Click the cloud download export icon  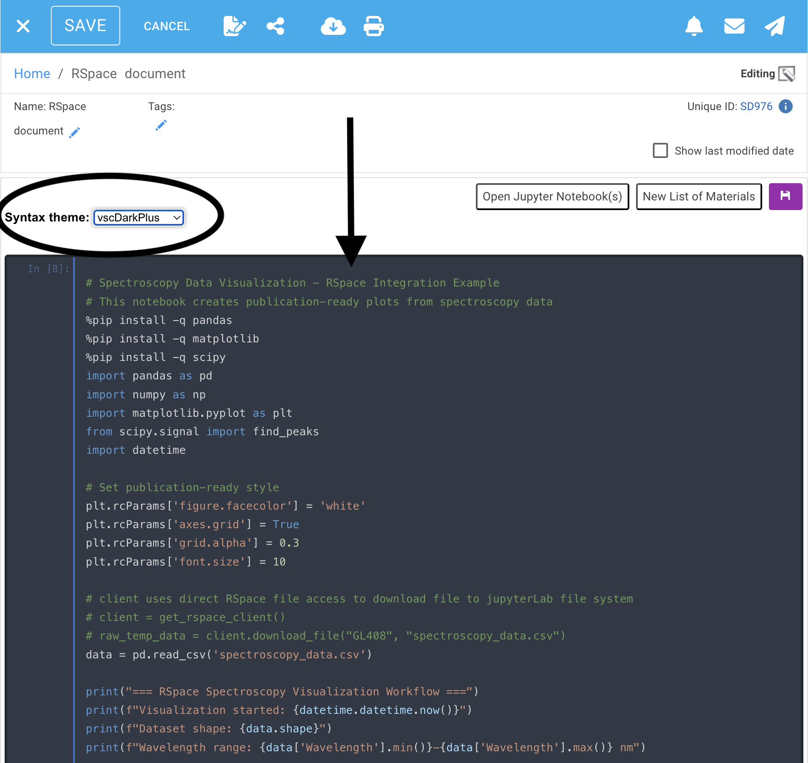pyautogui.click(x=333, y=26)
